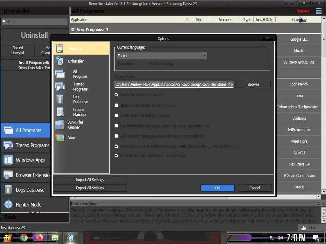Sort by Version column
This screenshot has width=326, height=244.
(225, 19)
